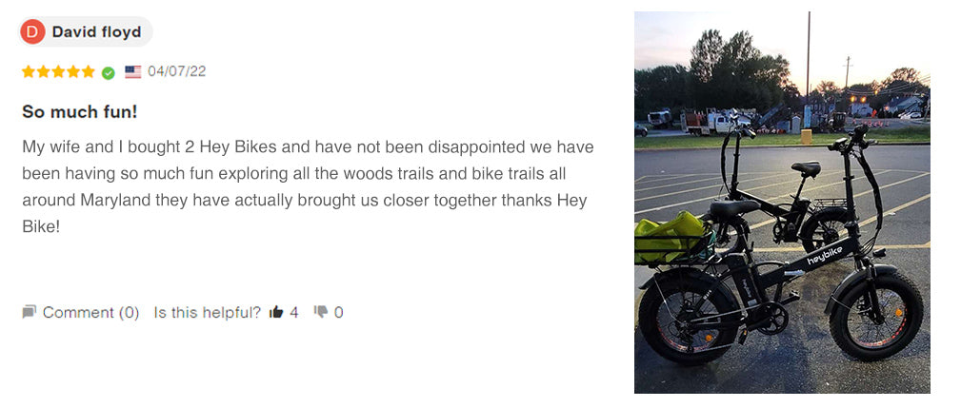Image resolution: width=961 pixels, height=408 pixels.
Task: Click the US flag icon
Action: [133, 72]
